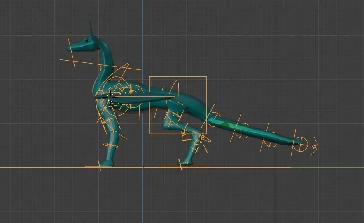Select the dragon's horn
The height and width of the screenshot is (223, 364).
point(91,29)
